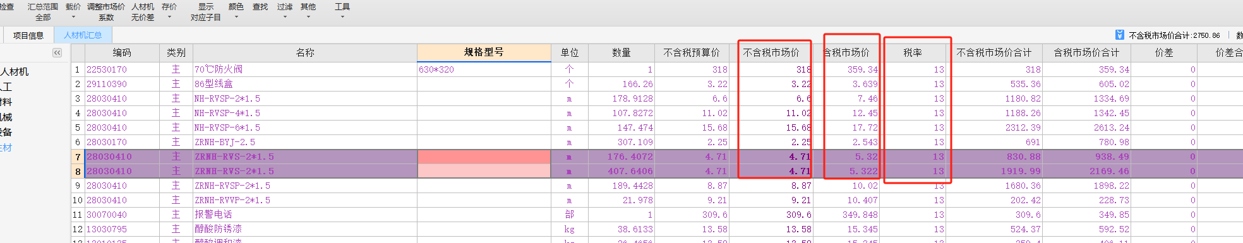The image size is (1243, 243).
Task: Click total cell 1180.82
Action: pyautogui.click(x=994, y=98)
